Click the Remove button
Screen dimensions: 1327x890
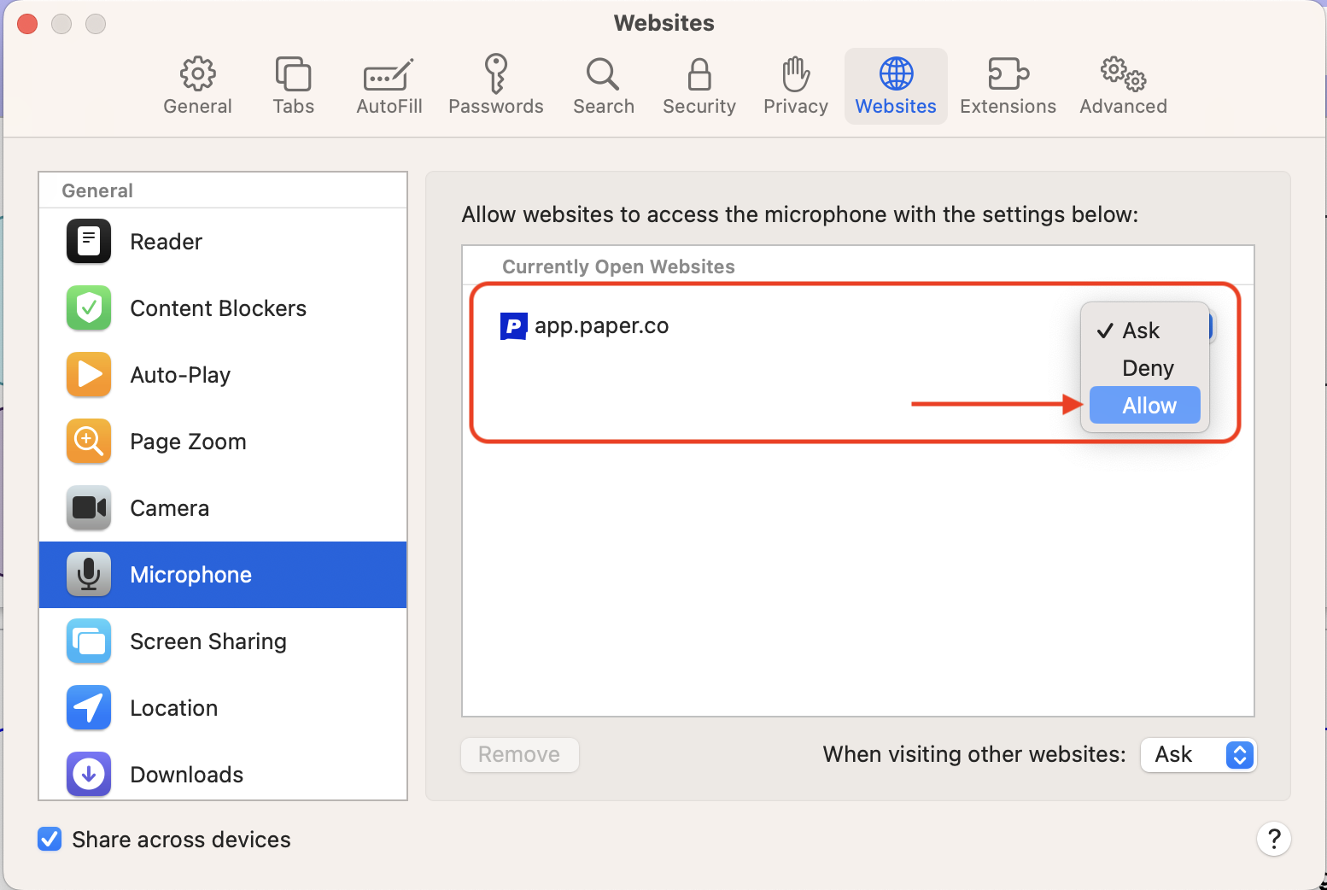point(519,755)
